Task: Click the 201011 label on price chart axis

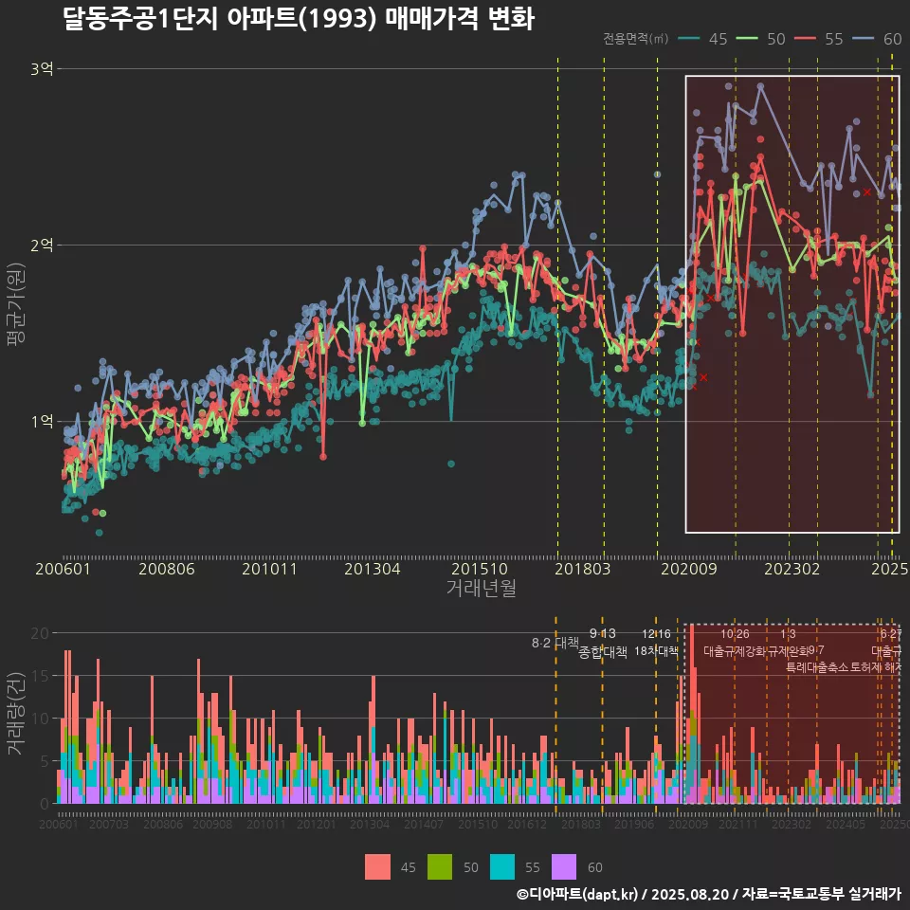Action: coord(269,569)
